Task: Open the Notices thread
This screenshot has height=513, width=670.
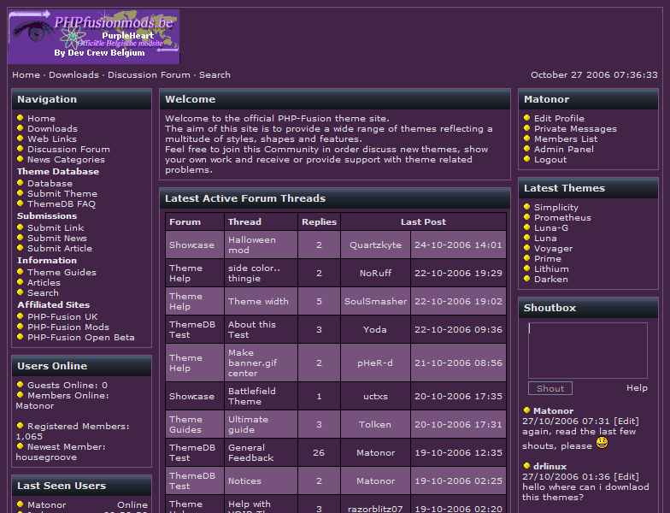Action: tap(244, 481)
